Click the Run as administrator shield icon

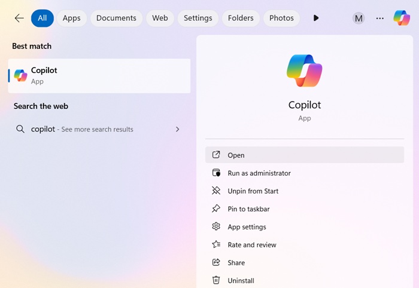[x=216, y=173]
